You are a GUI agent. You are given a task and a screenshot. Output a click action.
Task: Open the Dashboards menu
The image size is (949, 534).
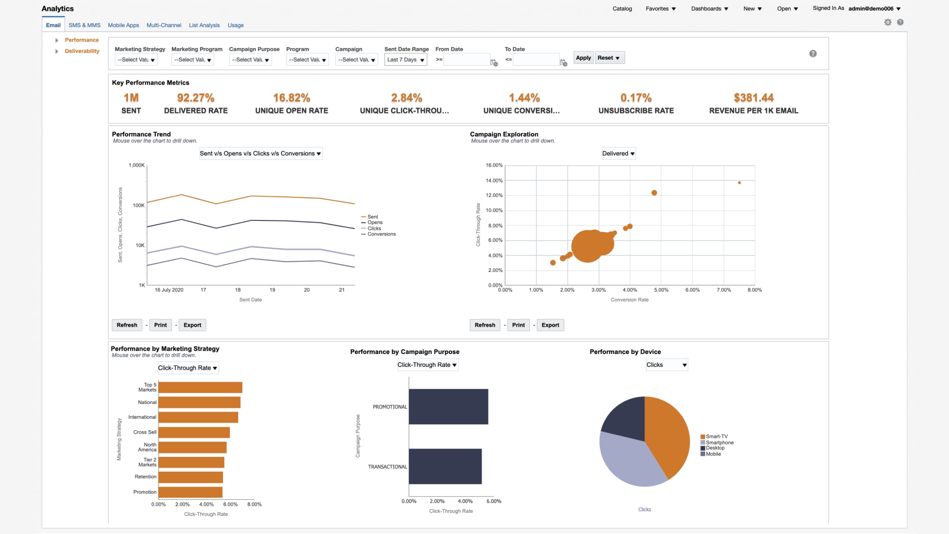tap(710, 8)
